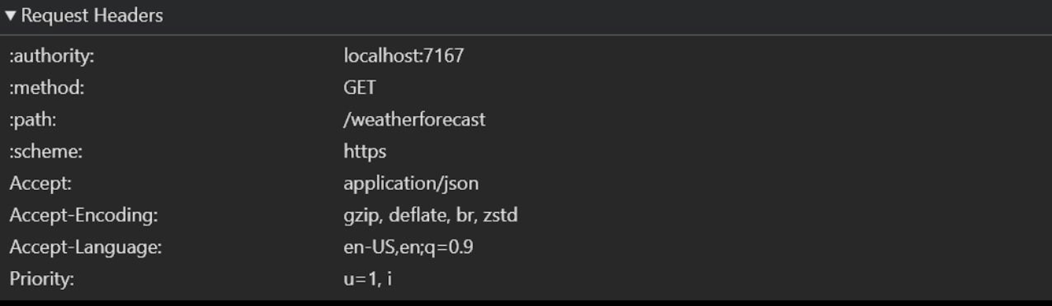Screen dimensions: 1052x306
Task: Select the Accept header name
Action: [41, 184]
